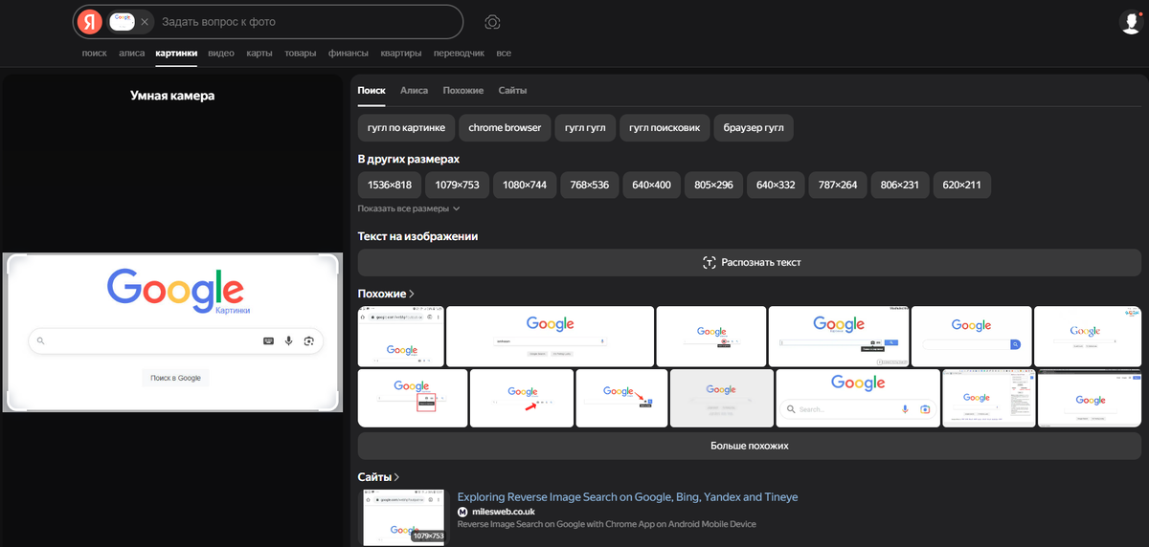Click the uploaded Google Images preview

172,332
